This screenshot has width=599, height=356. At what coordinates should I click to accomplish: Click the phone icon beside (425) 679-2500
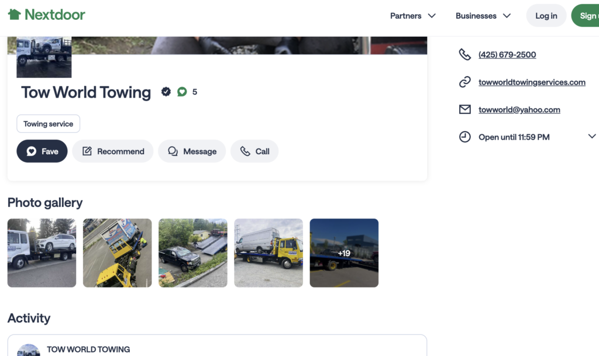pyautogui.click(x=464, y=54)
